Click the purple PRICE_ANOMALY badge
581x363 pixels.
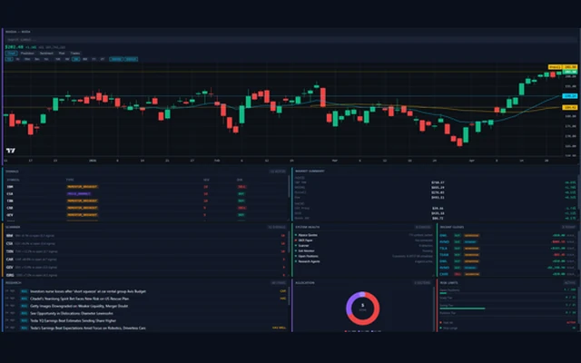79,193
